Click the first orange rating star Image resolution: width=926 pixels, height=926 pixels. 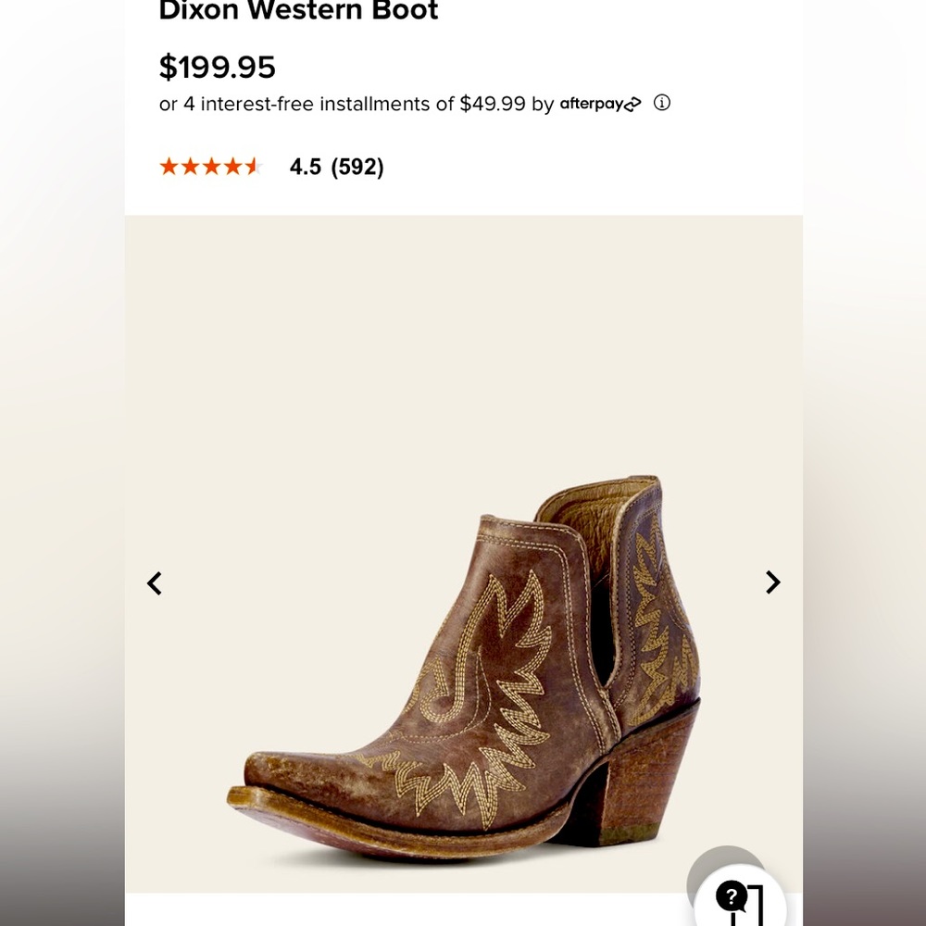[170, 167]
